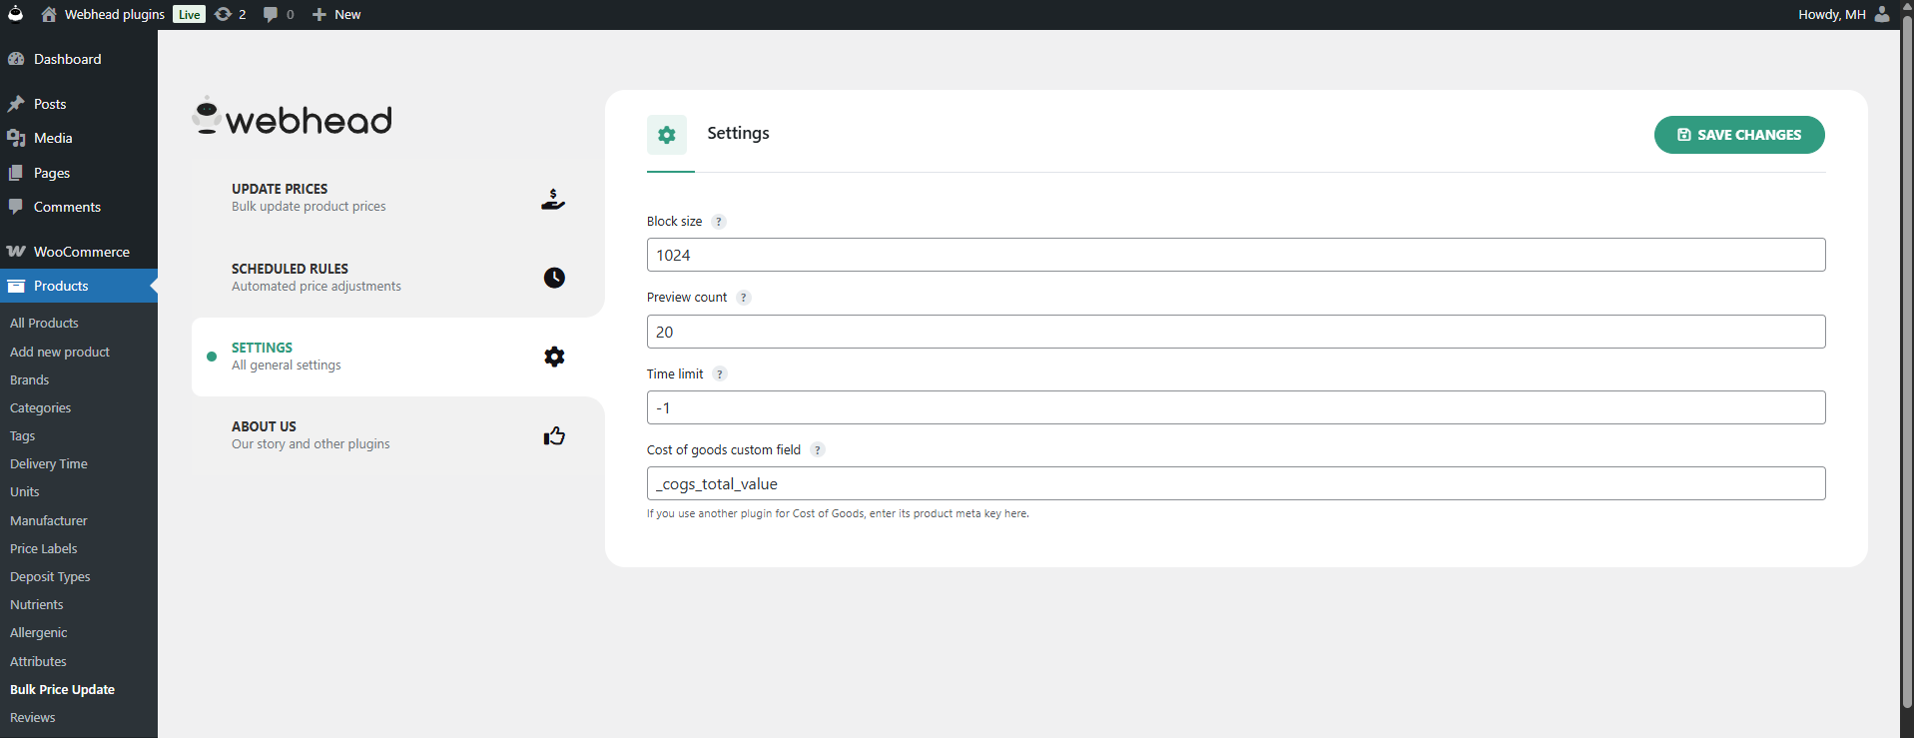Click the Save Changes button
Image resolution: width=1914 pixels, height=738 pixels.
(x=1738, y=135)
